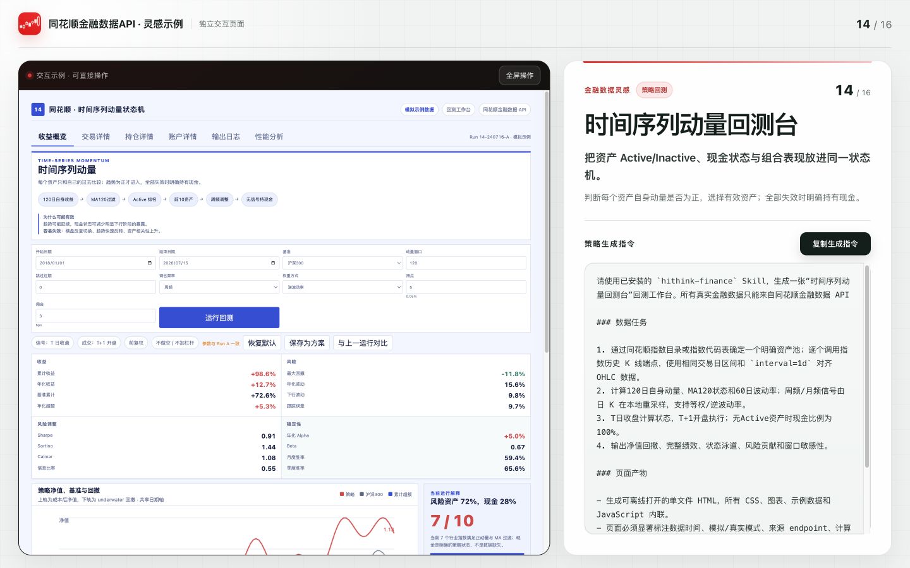The height and width of the screenshot is (568, 910).
Task: Click the Sharpe value 0.91
Action: [x=269, y=436]
